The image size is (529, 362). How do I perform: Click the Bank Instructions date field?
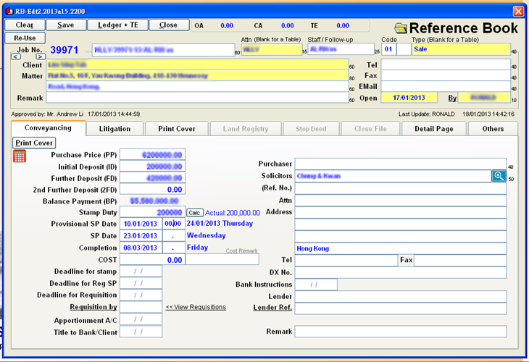316,285
